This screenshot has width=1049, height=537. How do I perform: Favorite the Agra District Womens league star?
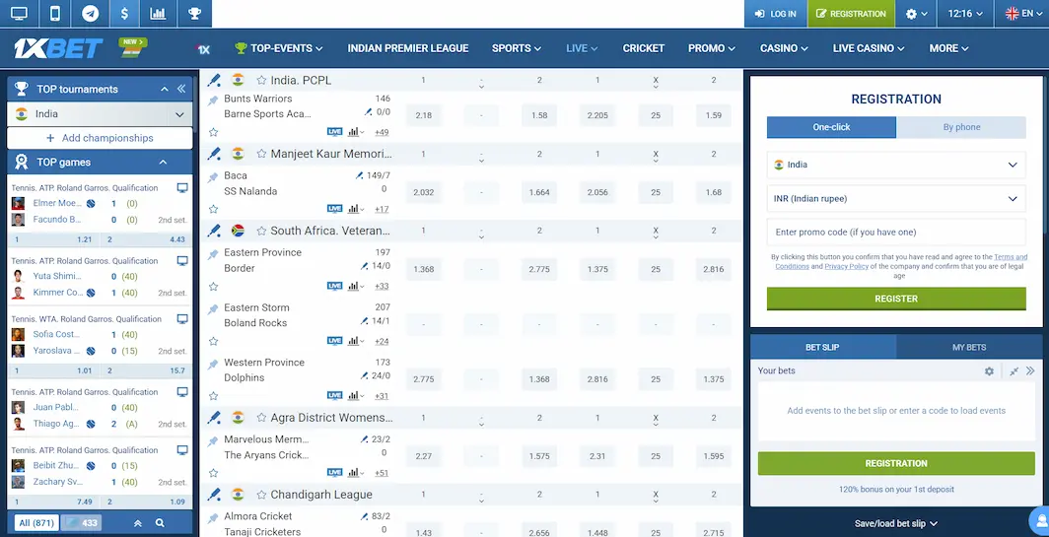(261, 418)
